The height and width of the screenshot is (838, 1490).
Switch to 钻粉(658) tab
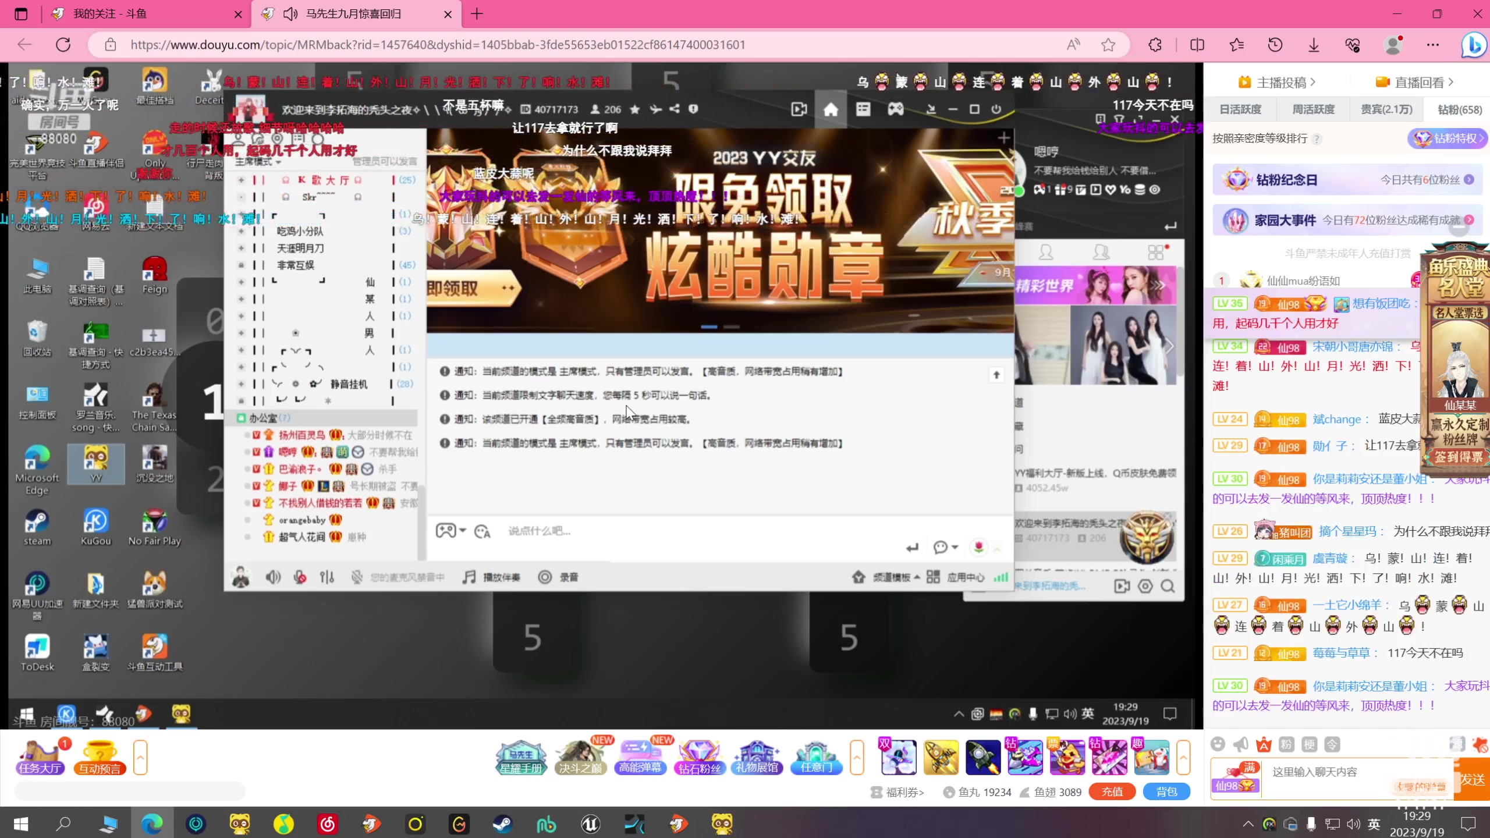(1459, 109)
